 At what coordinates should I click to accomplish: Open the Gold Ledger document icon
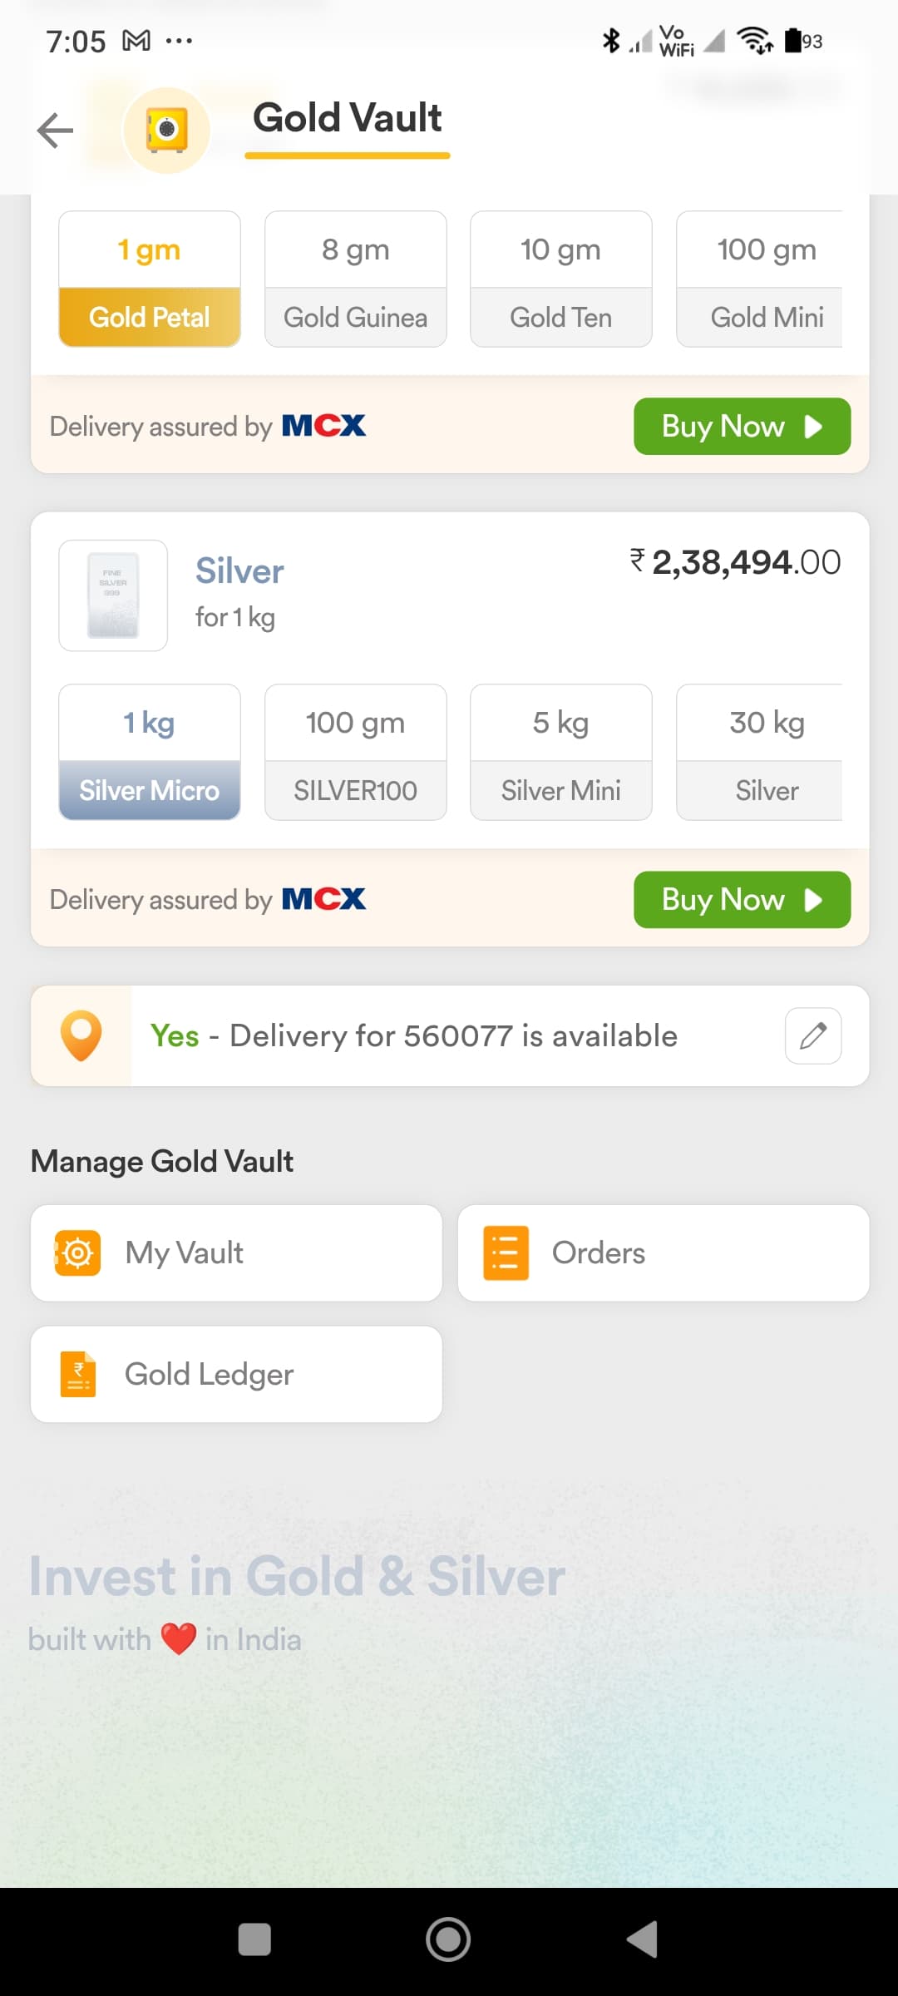(x=78, y=1374)
